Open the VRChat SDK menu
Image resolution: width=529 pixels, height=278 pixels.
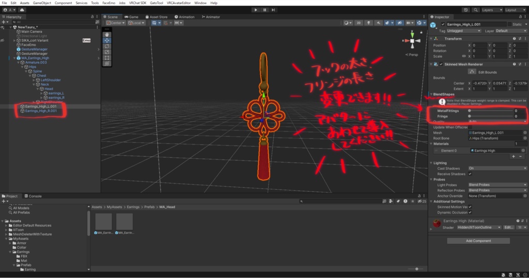point(137,3)
